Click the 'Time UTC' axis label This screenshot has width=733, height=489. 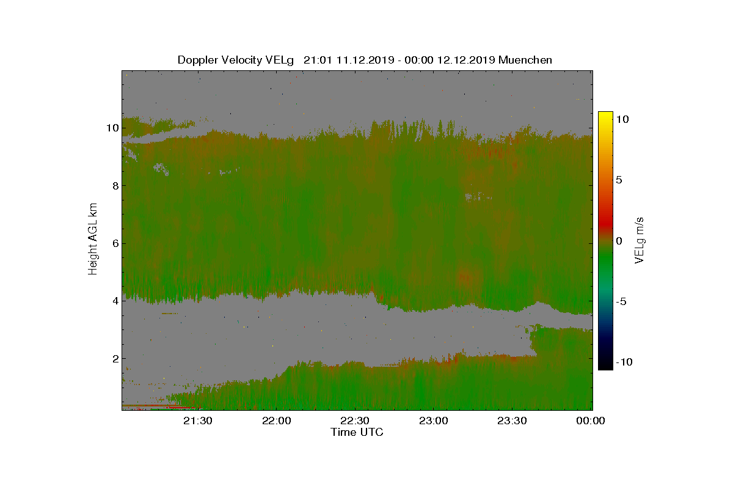pyautogui.click(x=357, y=432)
